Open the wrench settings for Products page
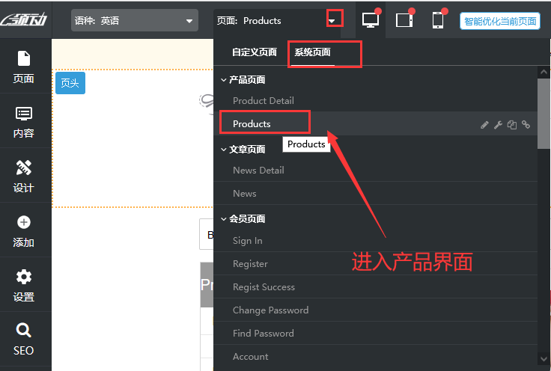The image size is (551, 371). point(498,125)
